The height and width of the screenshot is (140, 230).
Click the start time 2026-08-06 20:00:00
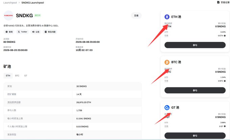88,42
